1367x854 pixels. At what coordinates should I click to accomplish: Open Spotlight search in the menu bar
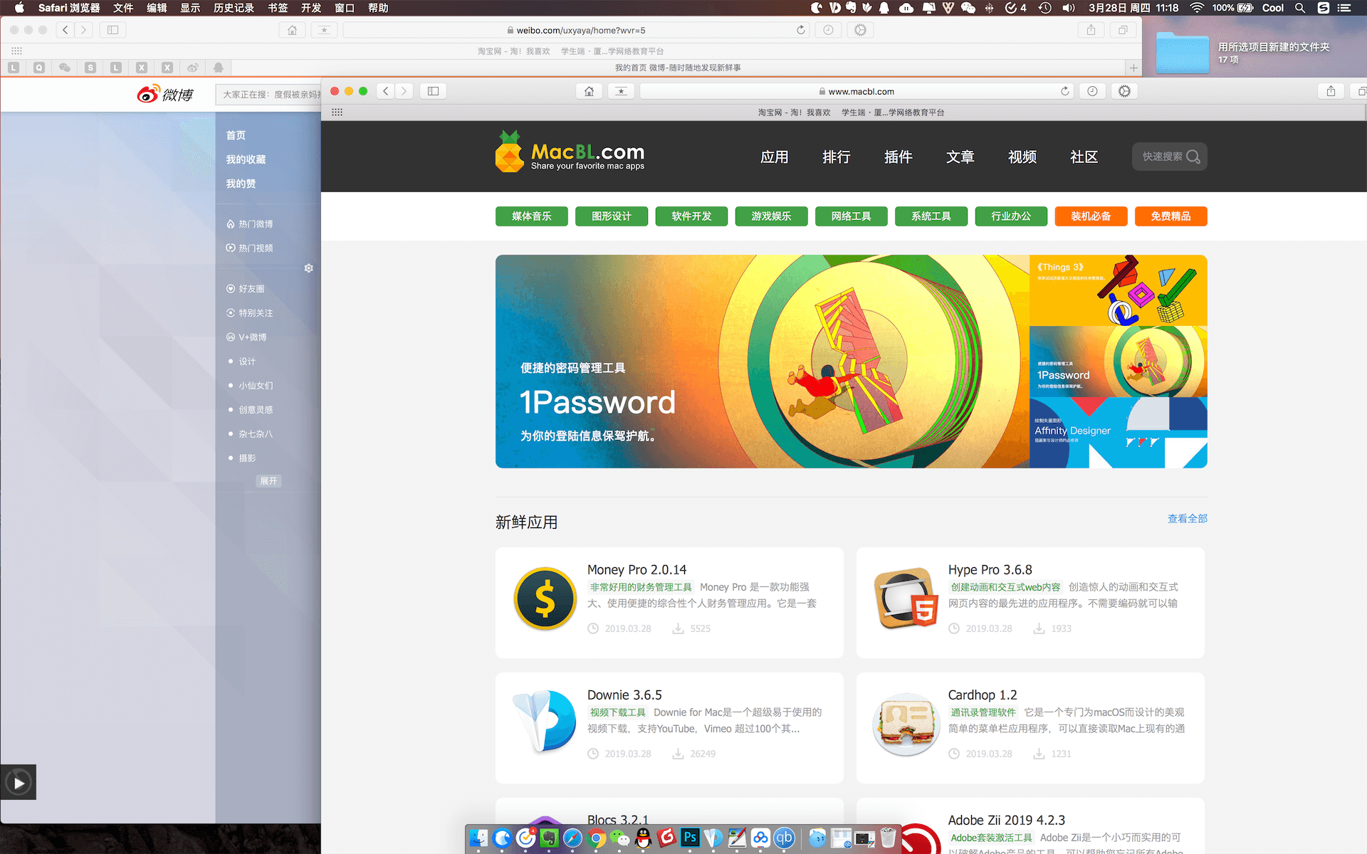1300,8
